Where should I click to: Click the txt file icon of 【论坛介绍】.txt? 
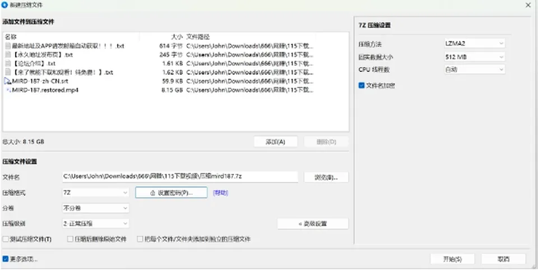pyautogui.click(x=8, y=63)
